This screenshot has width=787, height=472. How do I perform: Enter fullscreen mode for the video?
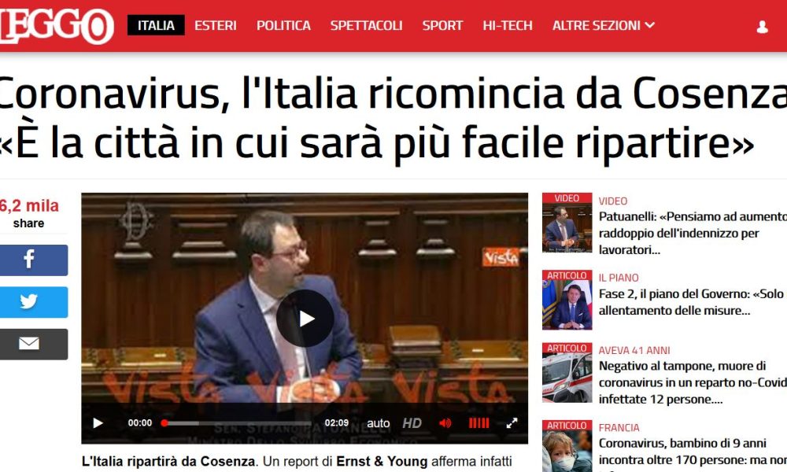[x=512, y=423]
